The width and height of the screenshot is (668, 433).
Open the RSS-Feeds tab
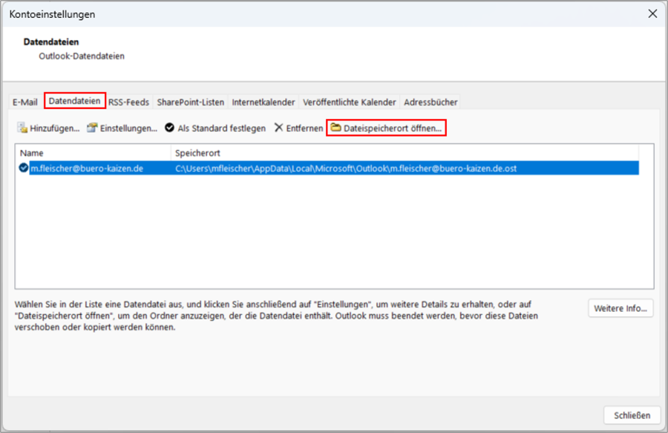128,102
